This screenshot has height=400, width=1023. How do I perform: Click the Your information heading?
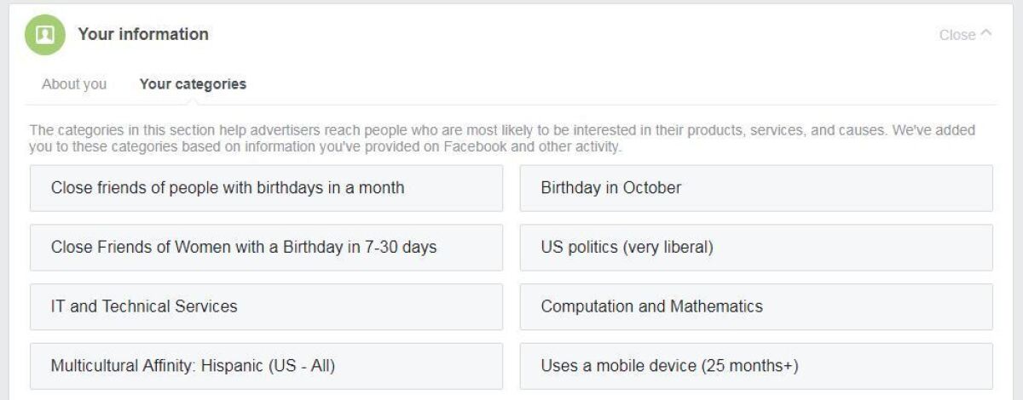[143, 34]
